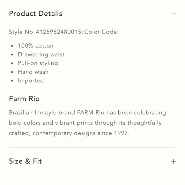The image size is (185, 185).
Task: Click the Drawstring waist bullet item
Action: 41,55
